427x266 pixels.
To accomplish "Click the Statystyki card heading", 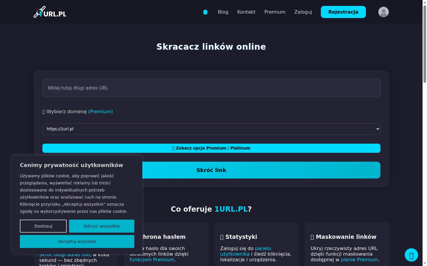I will coord(239,237).
